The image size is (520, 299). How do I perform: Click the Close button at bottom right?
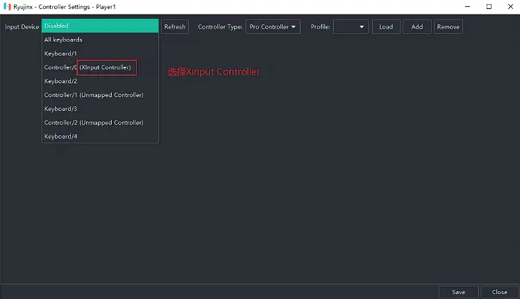pos(499,292)
